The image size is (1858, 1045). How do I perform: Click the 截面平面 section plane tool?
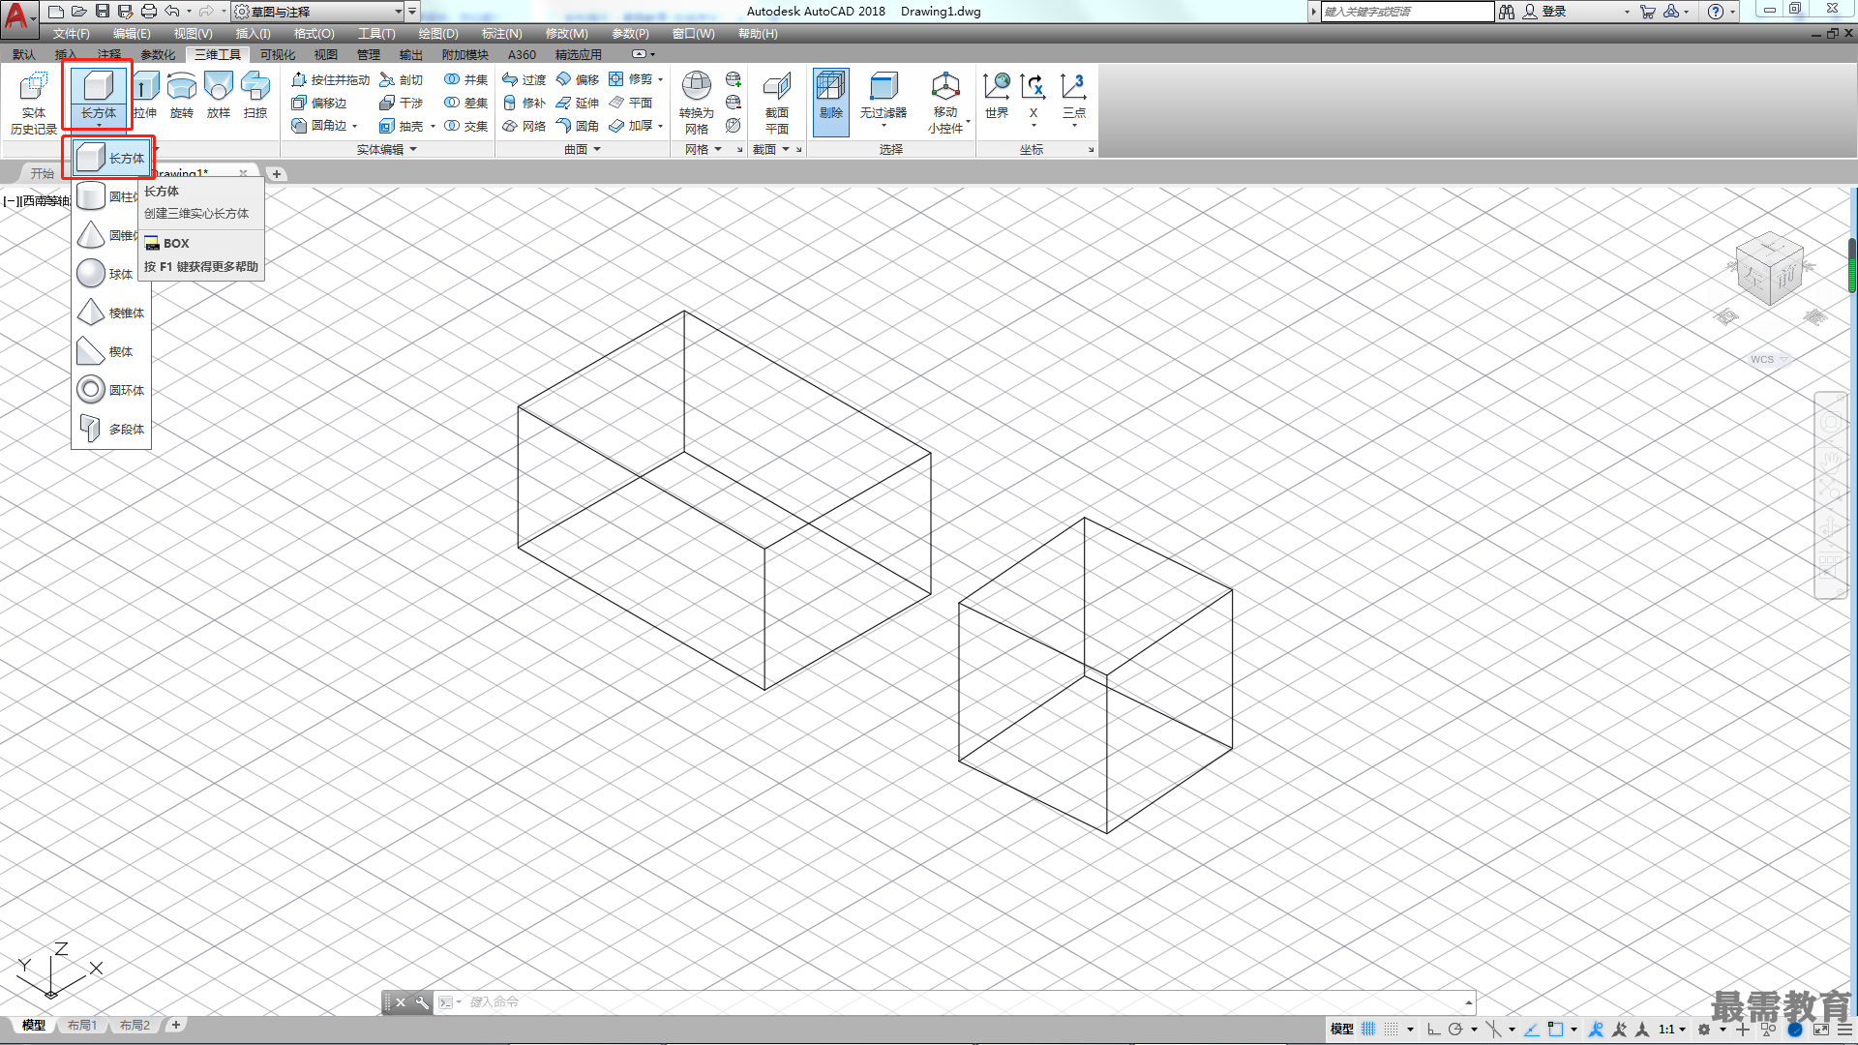(x=776, y=103)
